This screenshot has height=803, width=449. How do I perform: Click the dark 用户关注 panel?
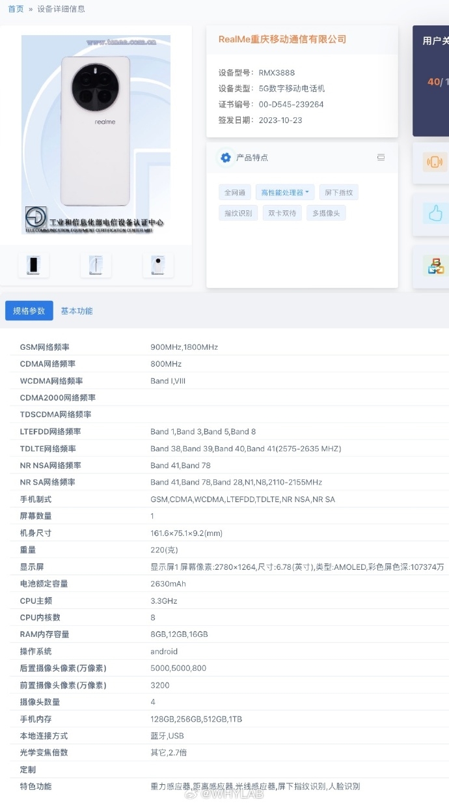431,81
